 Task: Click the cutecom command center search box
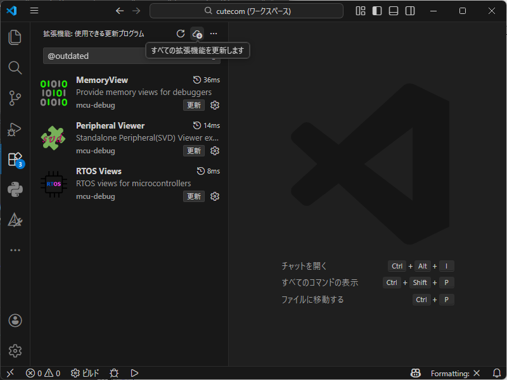coord(247,11)
